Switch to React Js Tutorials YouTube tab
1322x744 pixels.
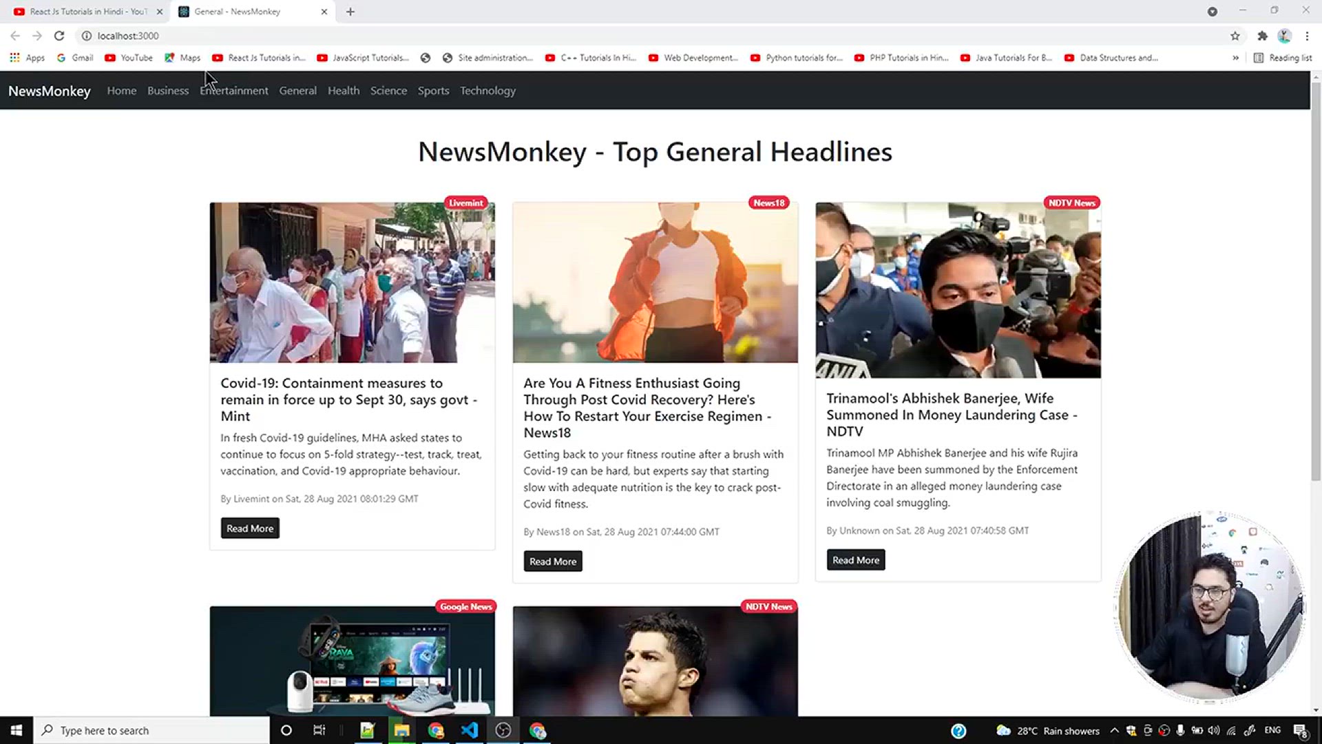[86, 12]
